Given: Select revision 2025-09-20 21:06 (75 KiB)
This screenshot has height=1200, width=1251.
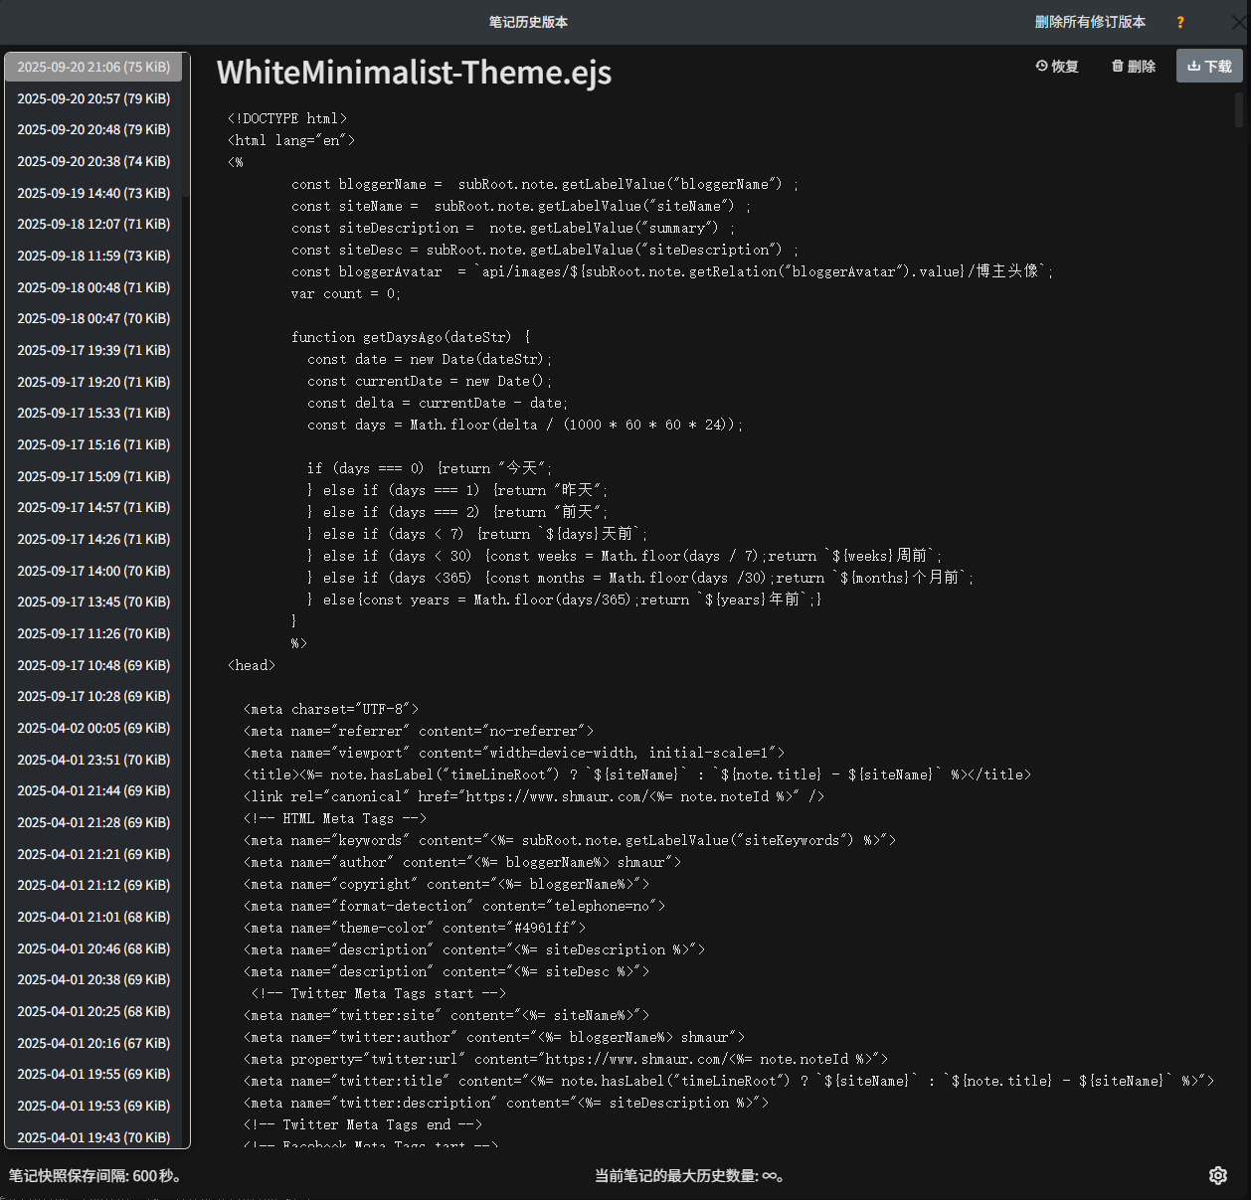Looking at the screenshot, I should 93,68.
